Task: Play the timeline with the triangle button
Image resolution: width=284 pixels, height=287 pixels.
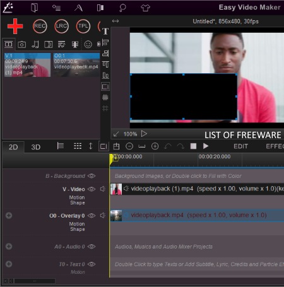Action: pyautogui.click(x=206, y=146)
